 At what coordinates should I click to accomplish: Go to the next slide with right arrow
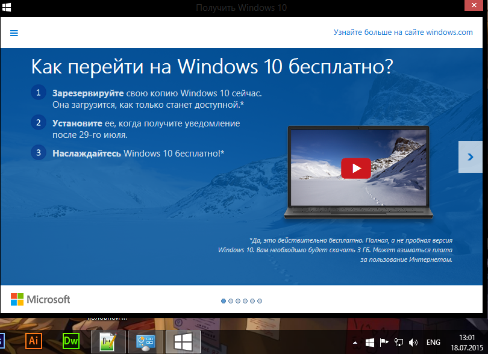click(x=469, y=157)
